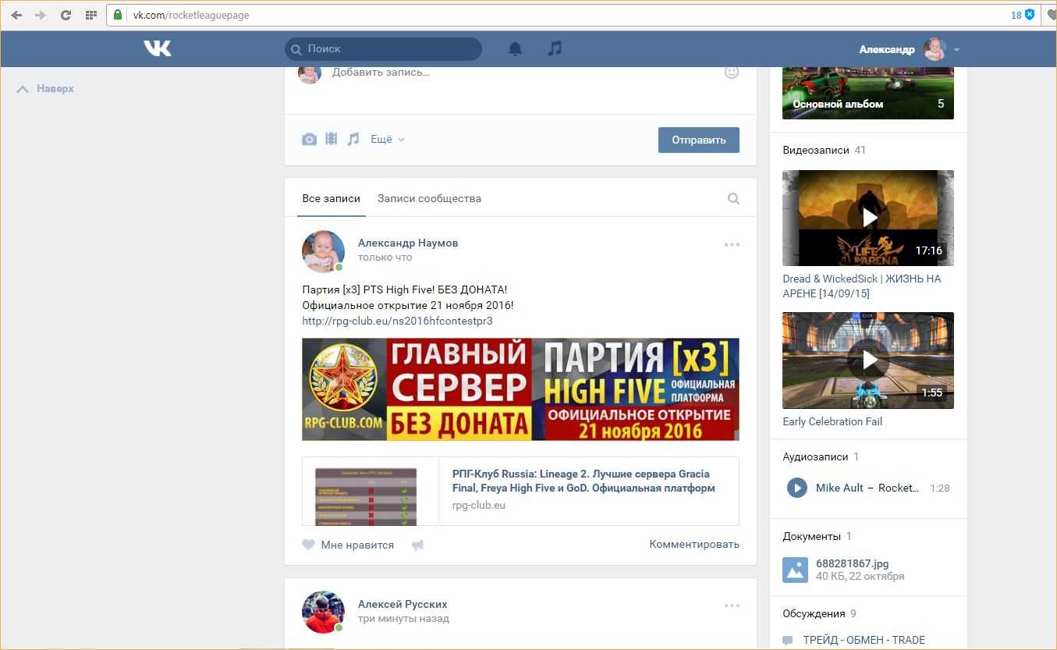Click the browser forward arrow
Viewport: 1057px width, 650px height.
[40, 15]
